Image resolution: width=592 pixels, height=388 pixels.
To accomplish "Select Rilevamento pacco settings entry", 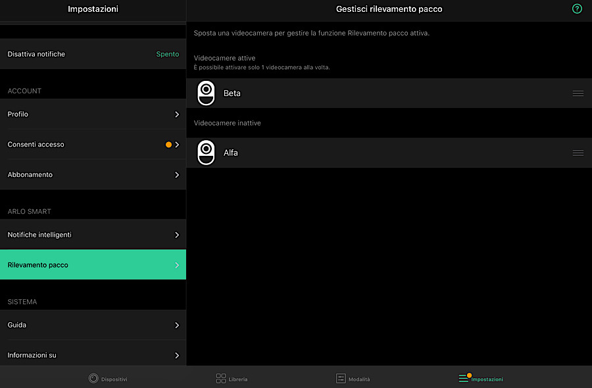I will (93, 264).
